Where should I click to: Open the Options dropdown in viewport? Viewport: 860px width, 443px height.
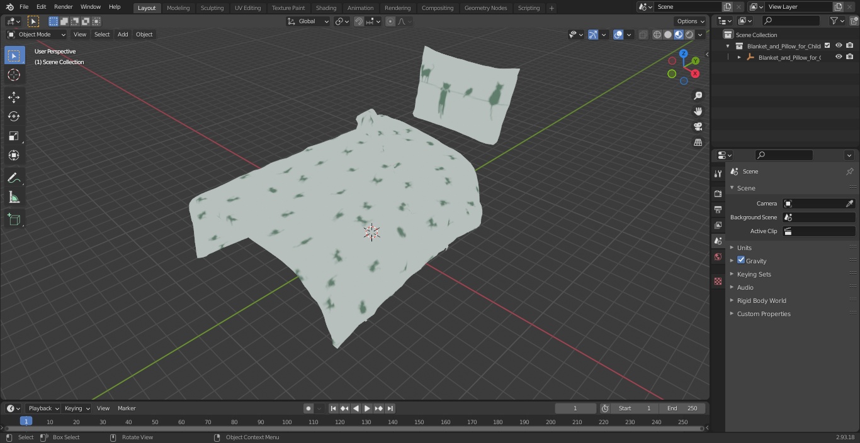point(691,21)
